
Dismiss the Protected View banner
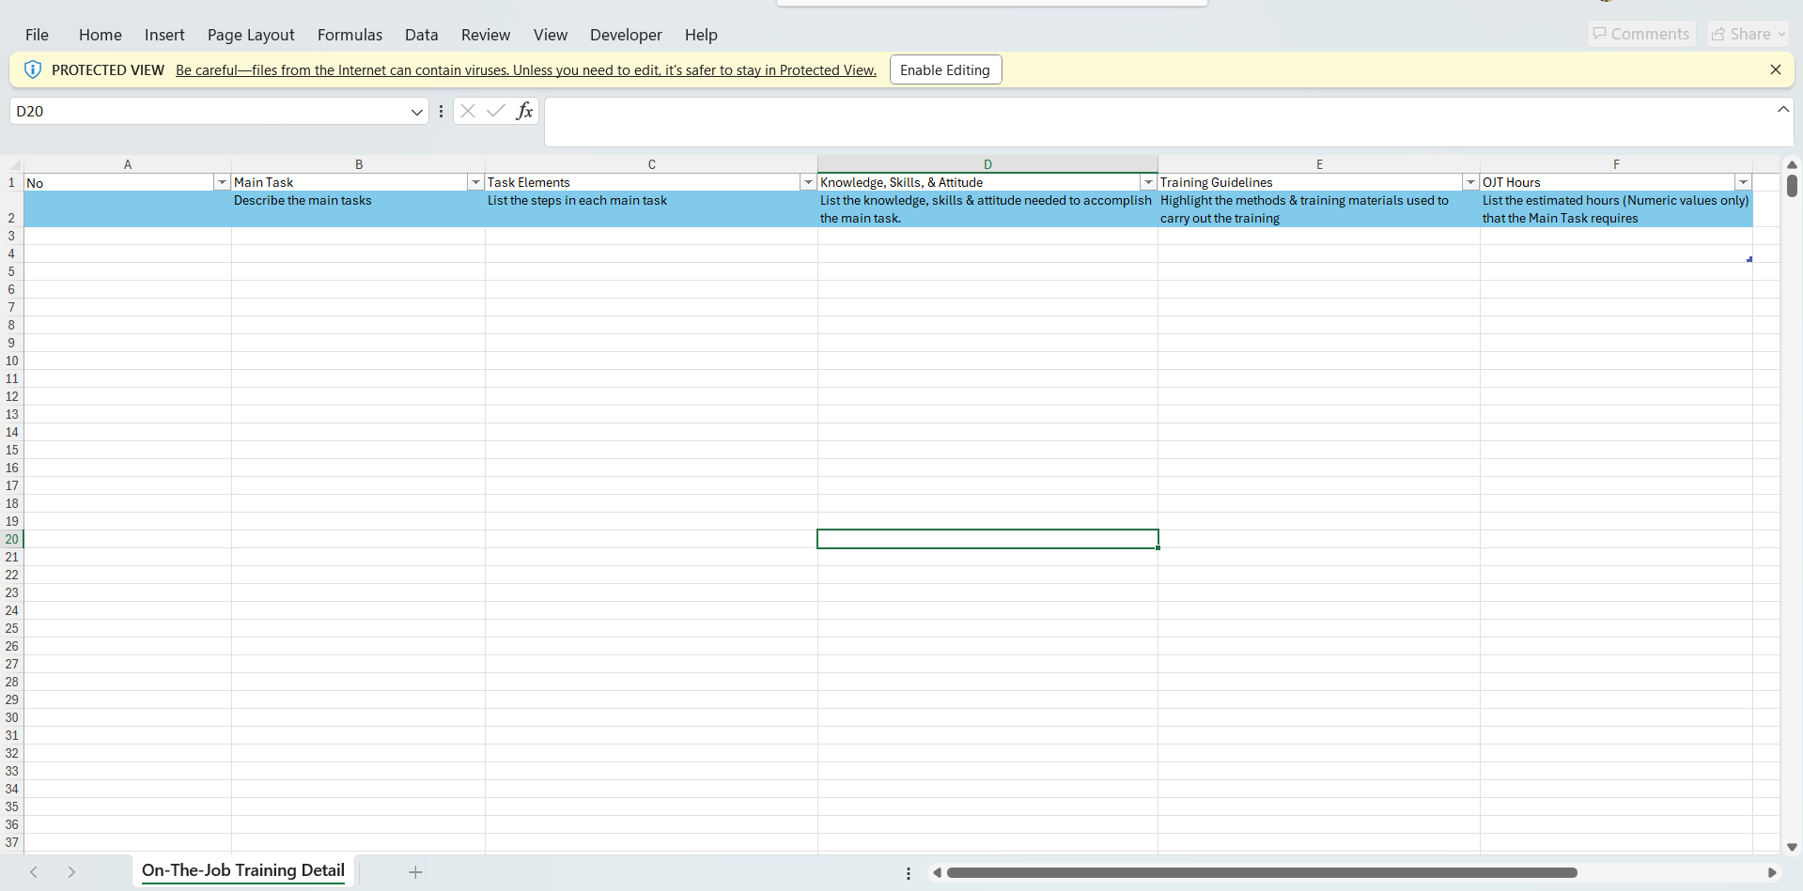tap(1776, 69)
